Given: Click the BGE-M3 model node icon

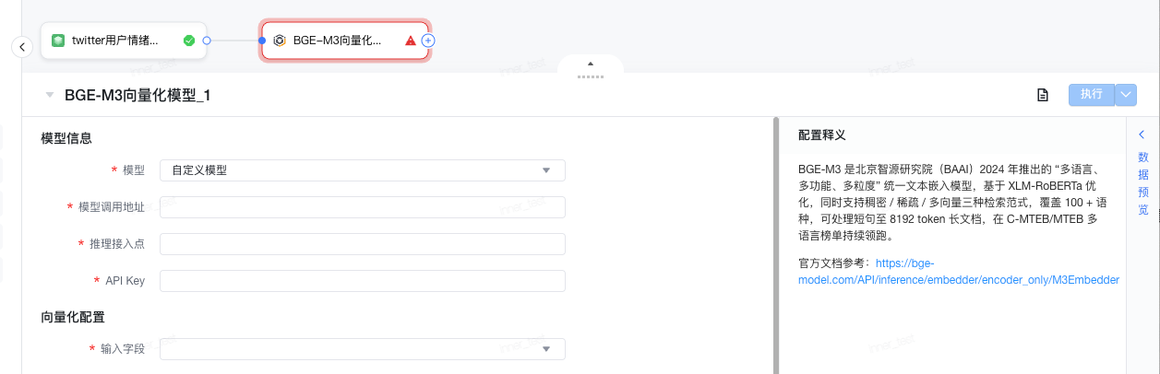Looking at the screenshot, I should tap(280, 41).
